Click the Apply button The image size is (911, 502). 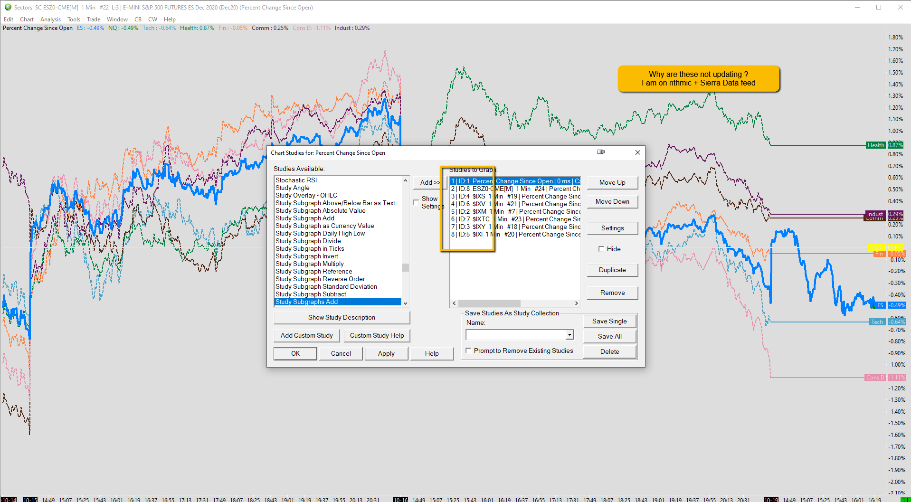[x=386, y=353]
